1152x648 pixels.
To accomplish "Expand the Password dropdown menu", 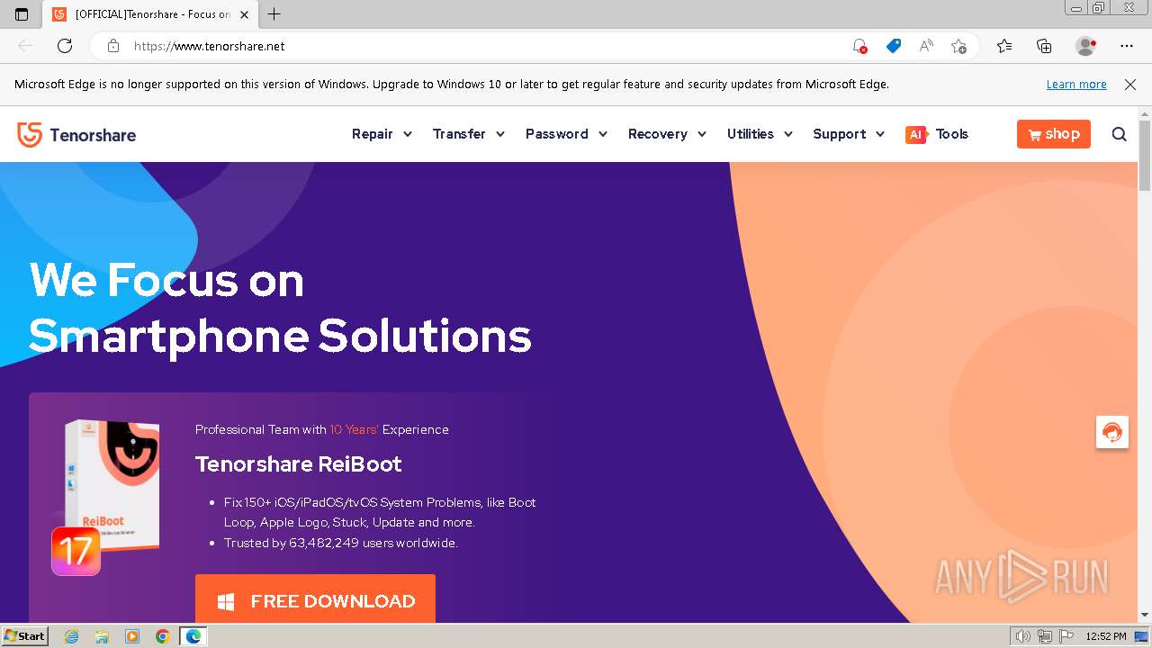I will tap(566, 134).
